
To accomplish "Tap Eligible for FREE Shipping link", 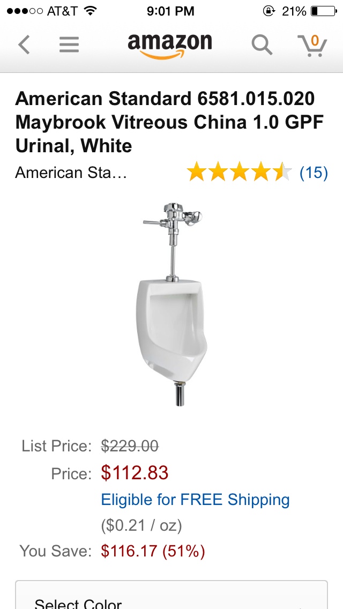I will [196, 500].
